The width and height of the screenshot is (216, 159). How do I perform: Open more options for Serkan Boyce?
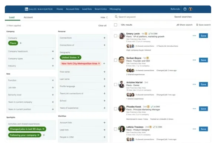tap(194, 60)
